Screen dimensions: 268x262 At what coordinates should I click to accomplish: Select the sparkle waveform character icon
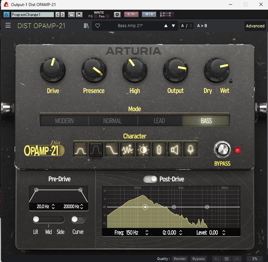[x=127, y=150]
